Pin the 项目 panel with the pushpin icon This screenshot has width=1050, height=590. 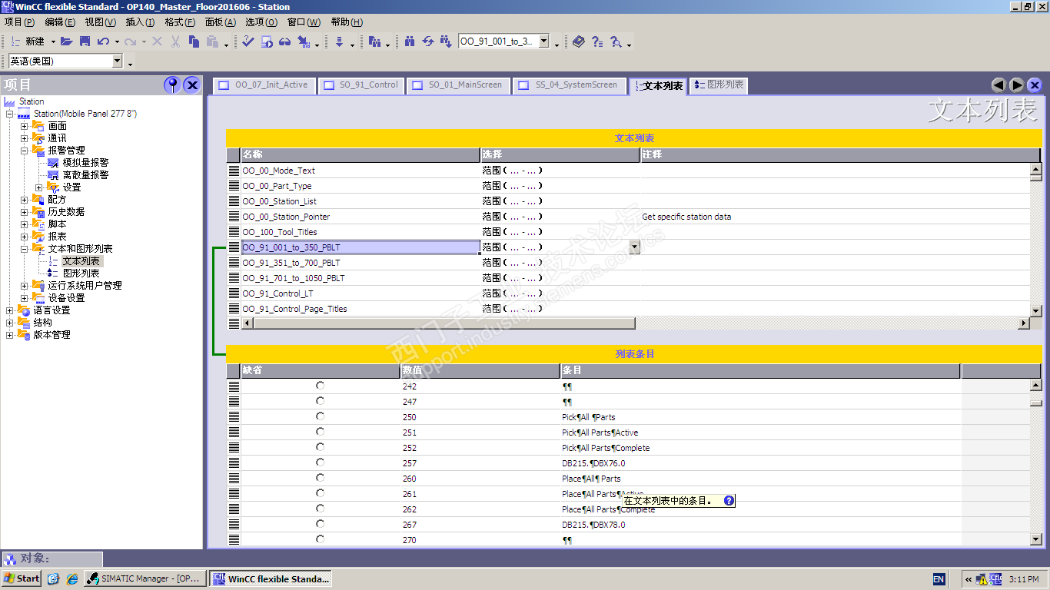click(x=173, y=85)
